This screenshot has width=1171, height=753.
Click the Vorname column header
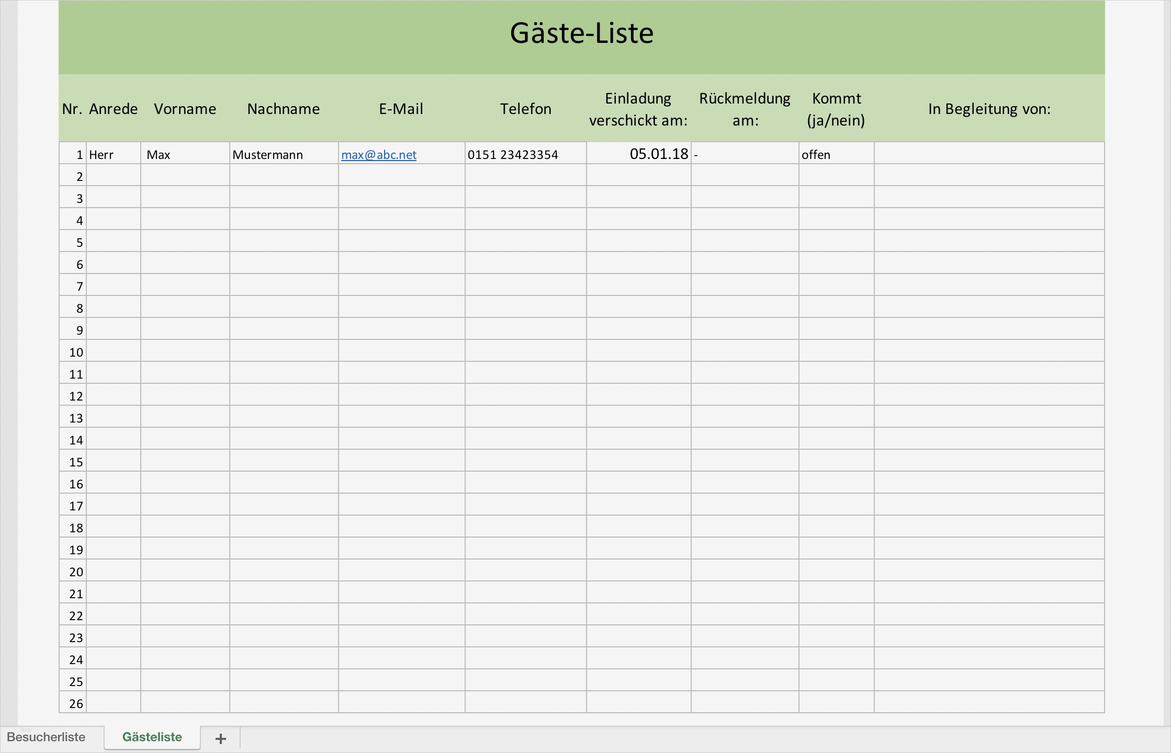point(185,109)
